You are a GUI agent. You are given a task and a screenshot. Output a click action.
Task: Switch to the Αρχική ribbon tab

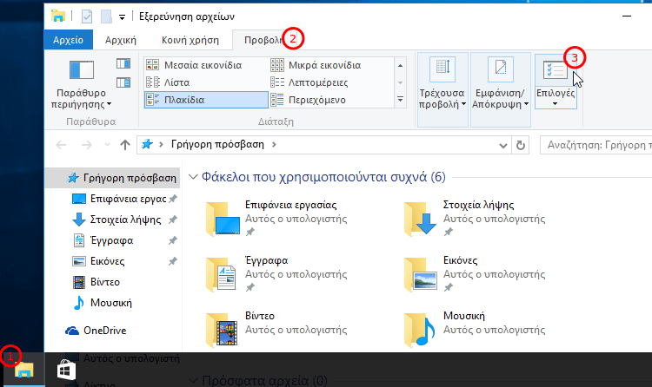121,40
